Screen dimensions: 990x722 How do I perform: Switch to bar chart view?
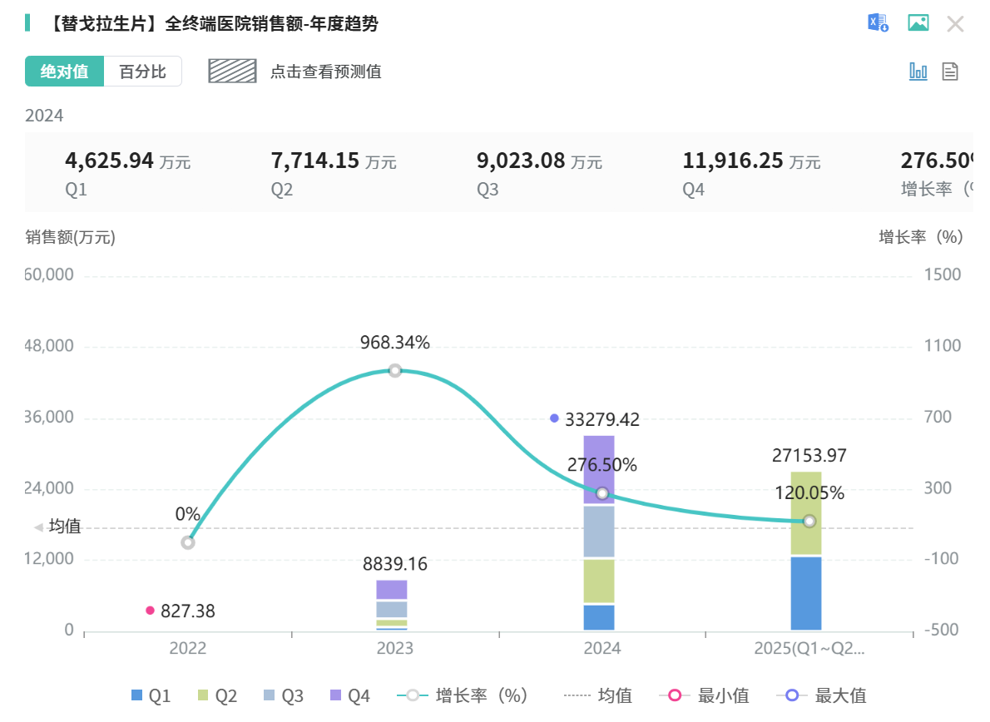coord(918,72)
